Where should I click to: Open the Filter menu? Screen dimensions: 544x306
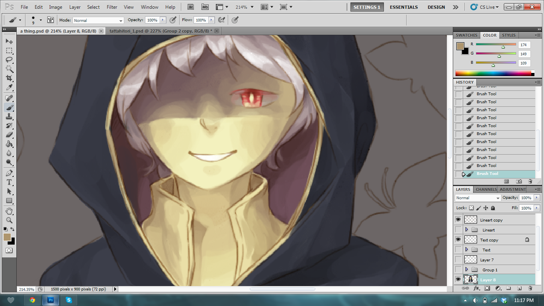[x=112, y=7]
